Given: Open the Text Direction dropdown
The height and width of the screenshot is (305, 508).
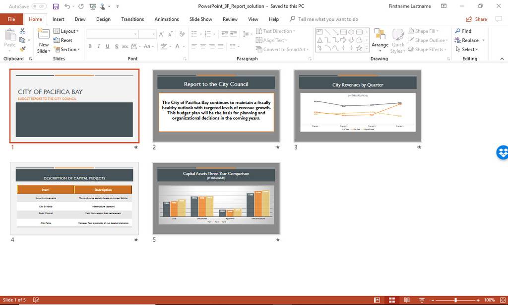Looking at the screenshot, I should tap(276, 31).
